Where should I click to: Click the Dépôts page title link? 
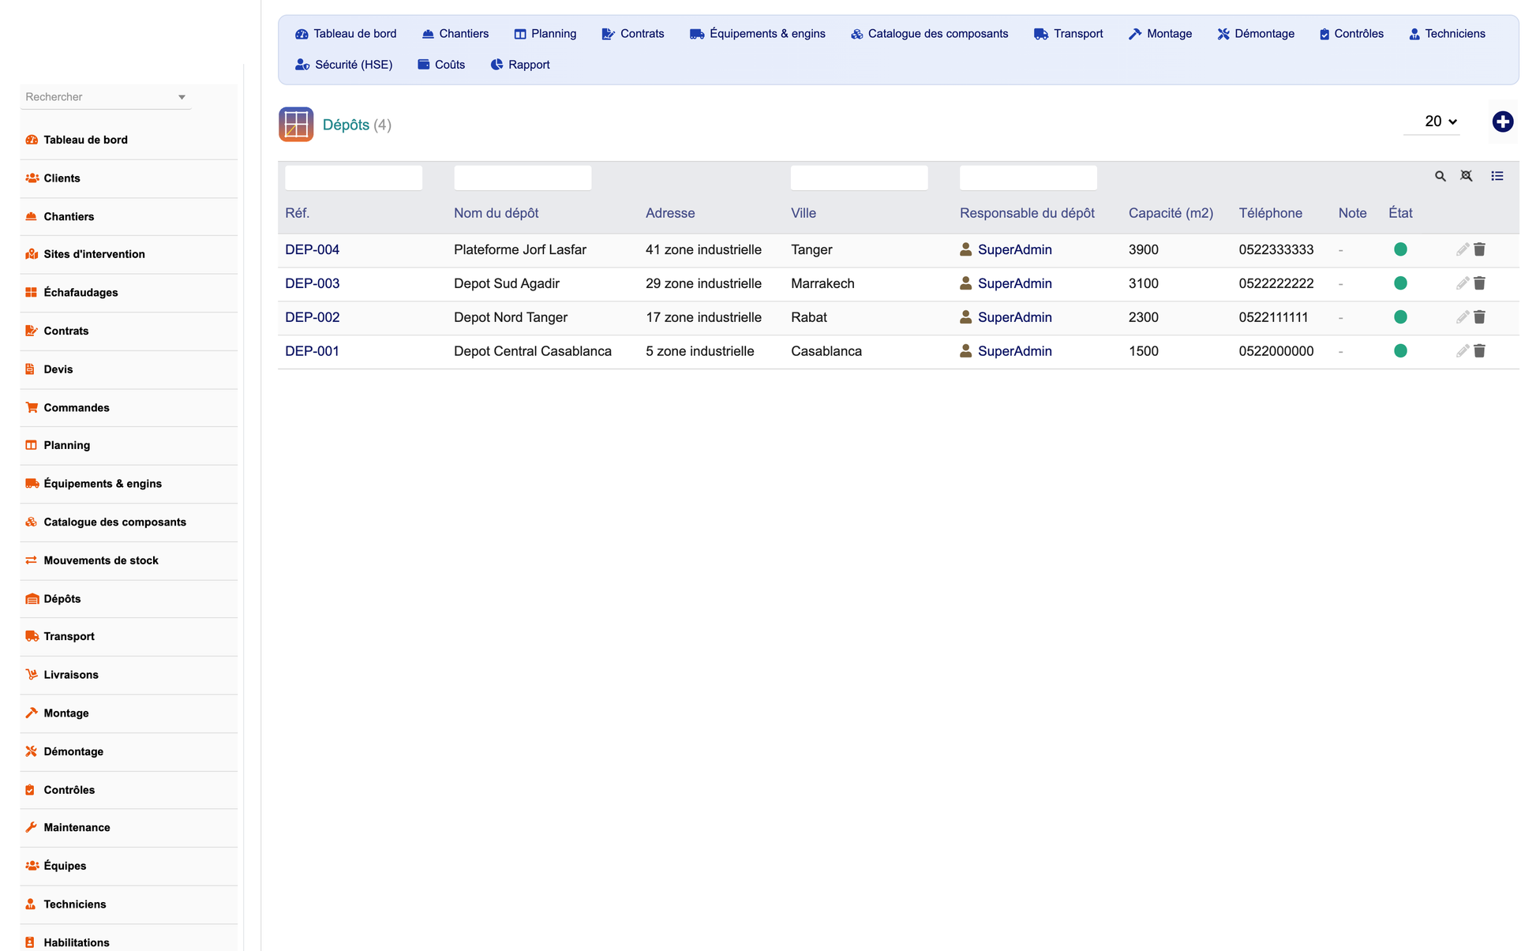pyautogui.click(x=346, y=125)
